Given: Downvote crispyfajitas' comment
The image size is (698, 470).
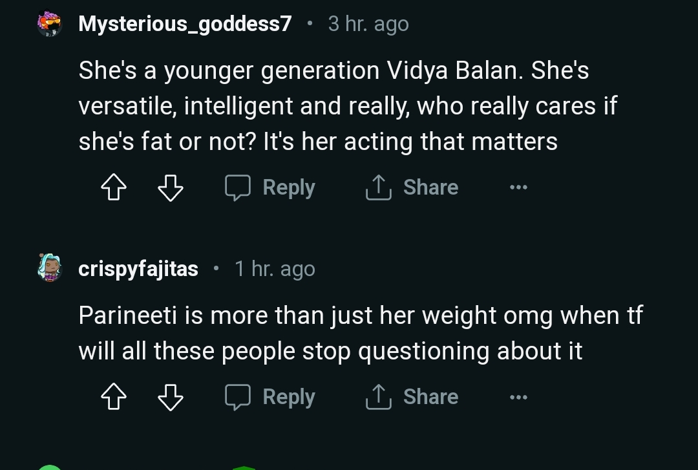Looking at the screenshot, I should [x=171, y=398].
